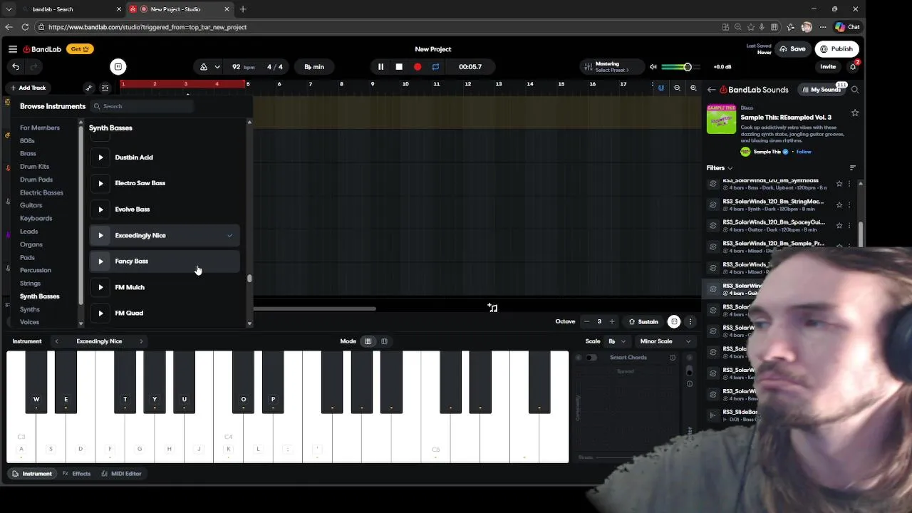Toggle snap to grid magnet
912x513 pixels.
tap(661, 88)
